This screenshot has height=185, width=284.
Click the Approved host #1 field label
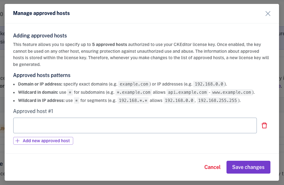(x=33, y=111)
